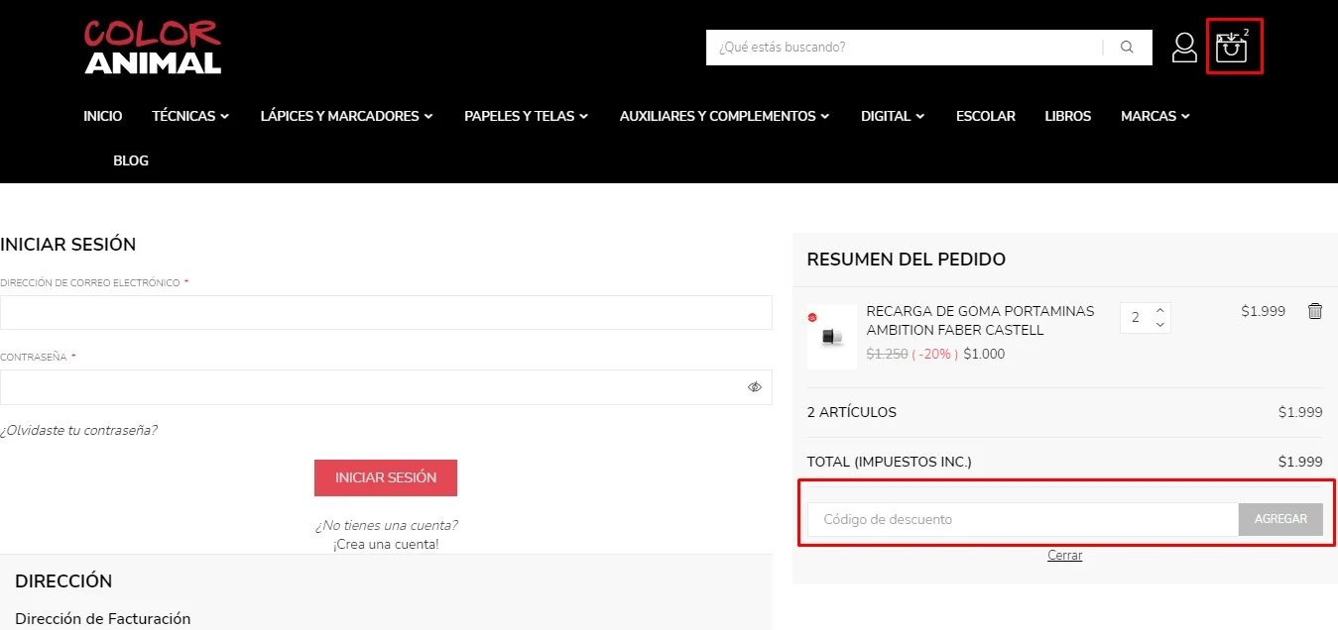Click the search magnifier icon
Image resolution: width=1338 pixels, height=630 pixels.
(x=1127, y=47)
